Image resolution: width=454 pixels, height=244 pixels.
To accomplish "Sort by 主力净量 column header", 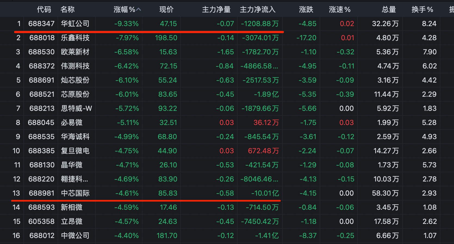I will point(216,10).
